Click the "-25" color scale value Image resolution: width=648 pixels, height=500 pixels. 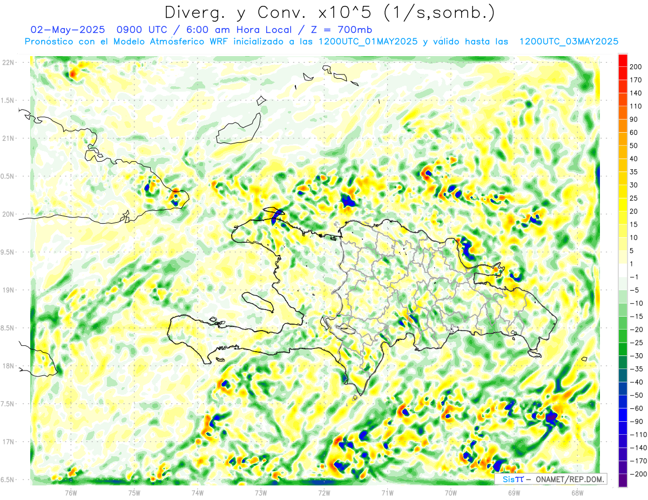pyautogui.click(x=636, y=343)
